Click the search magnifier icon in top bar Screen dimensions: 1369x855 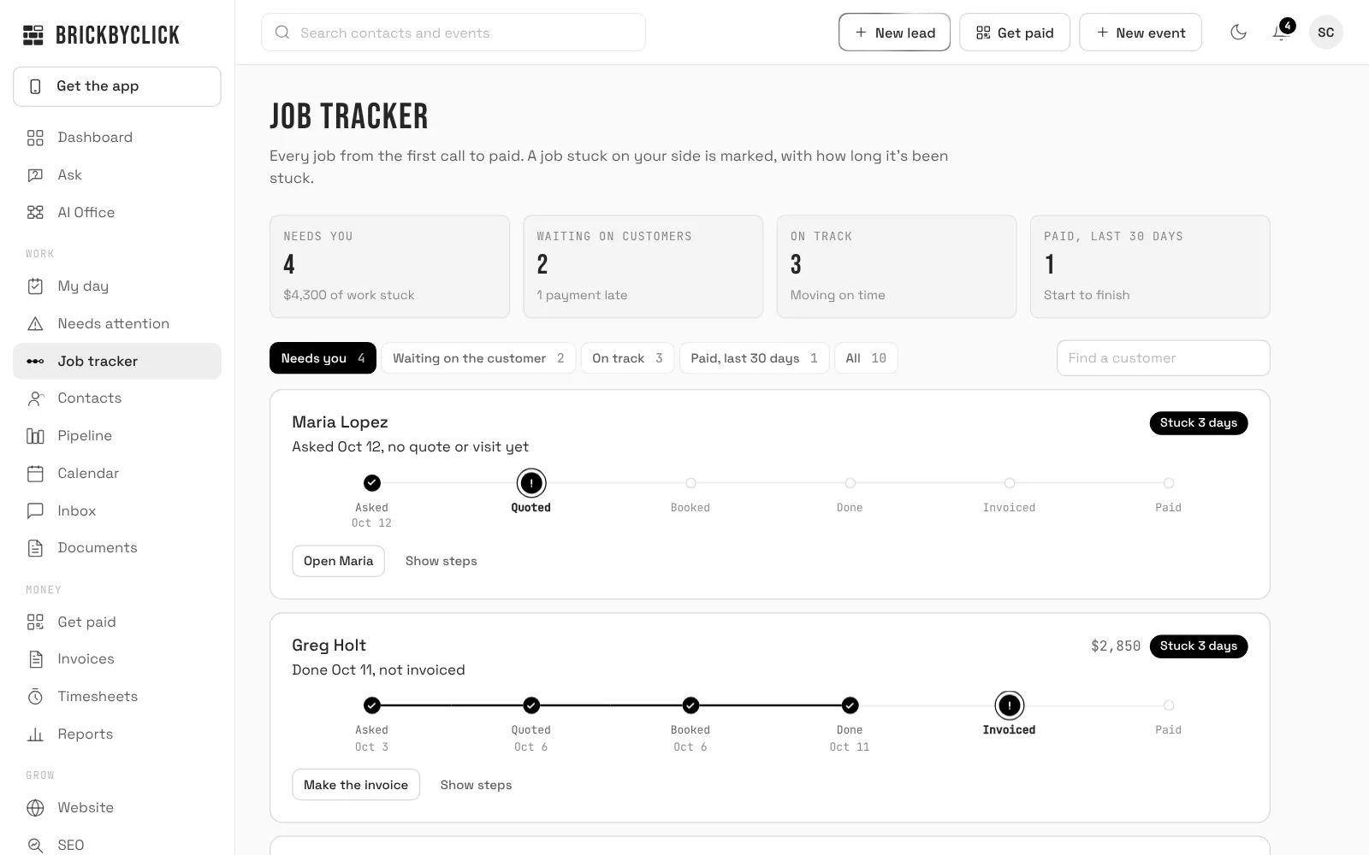282,32
